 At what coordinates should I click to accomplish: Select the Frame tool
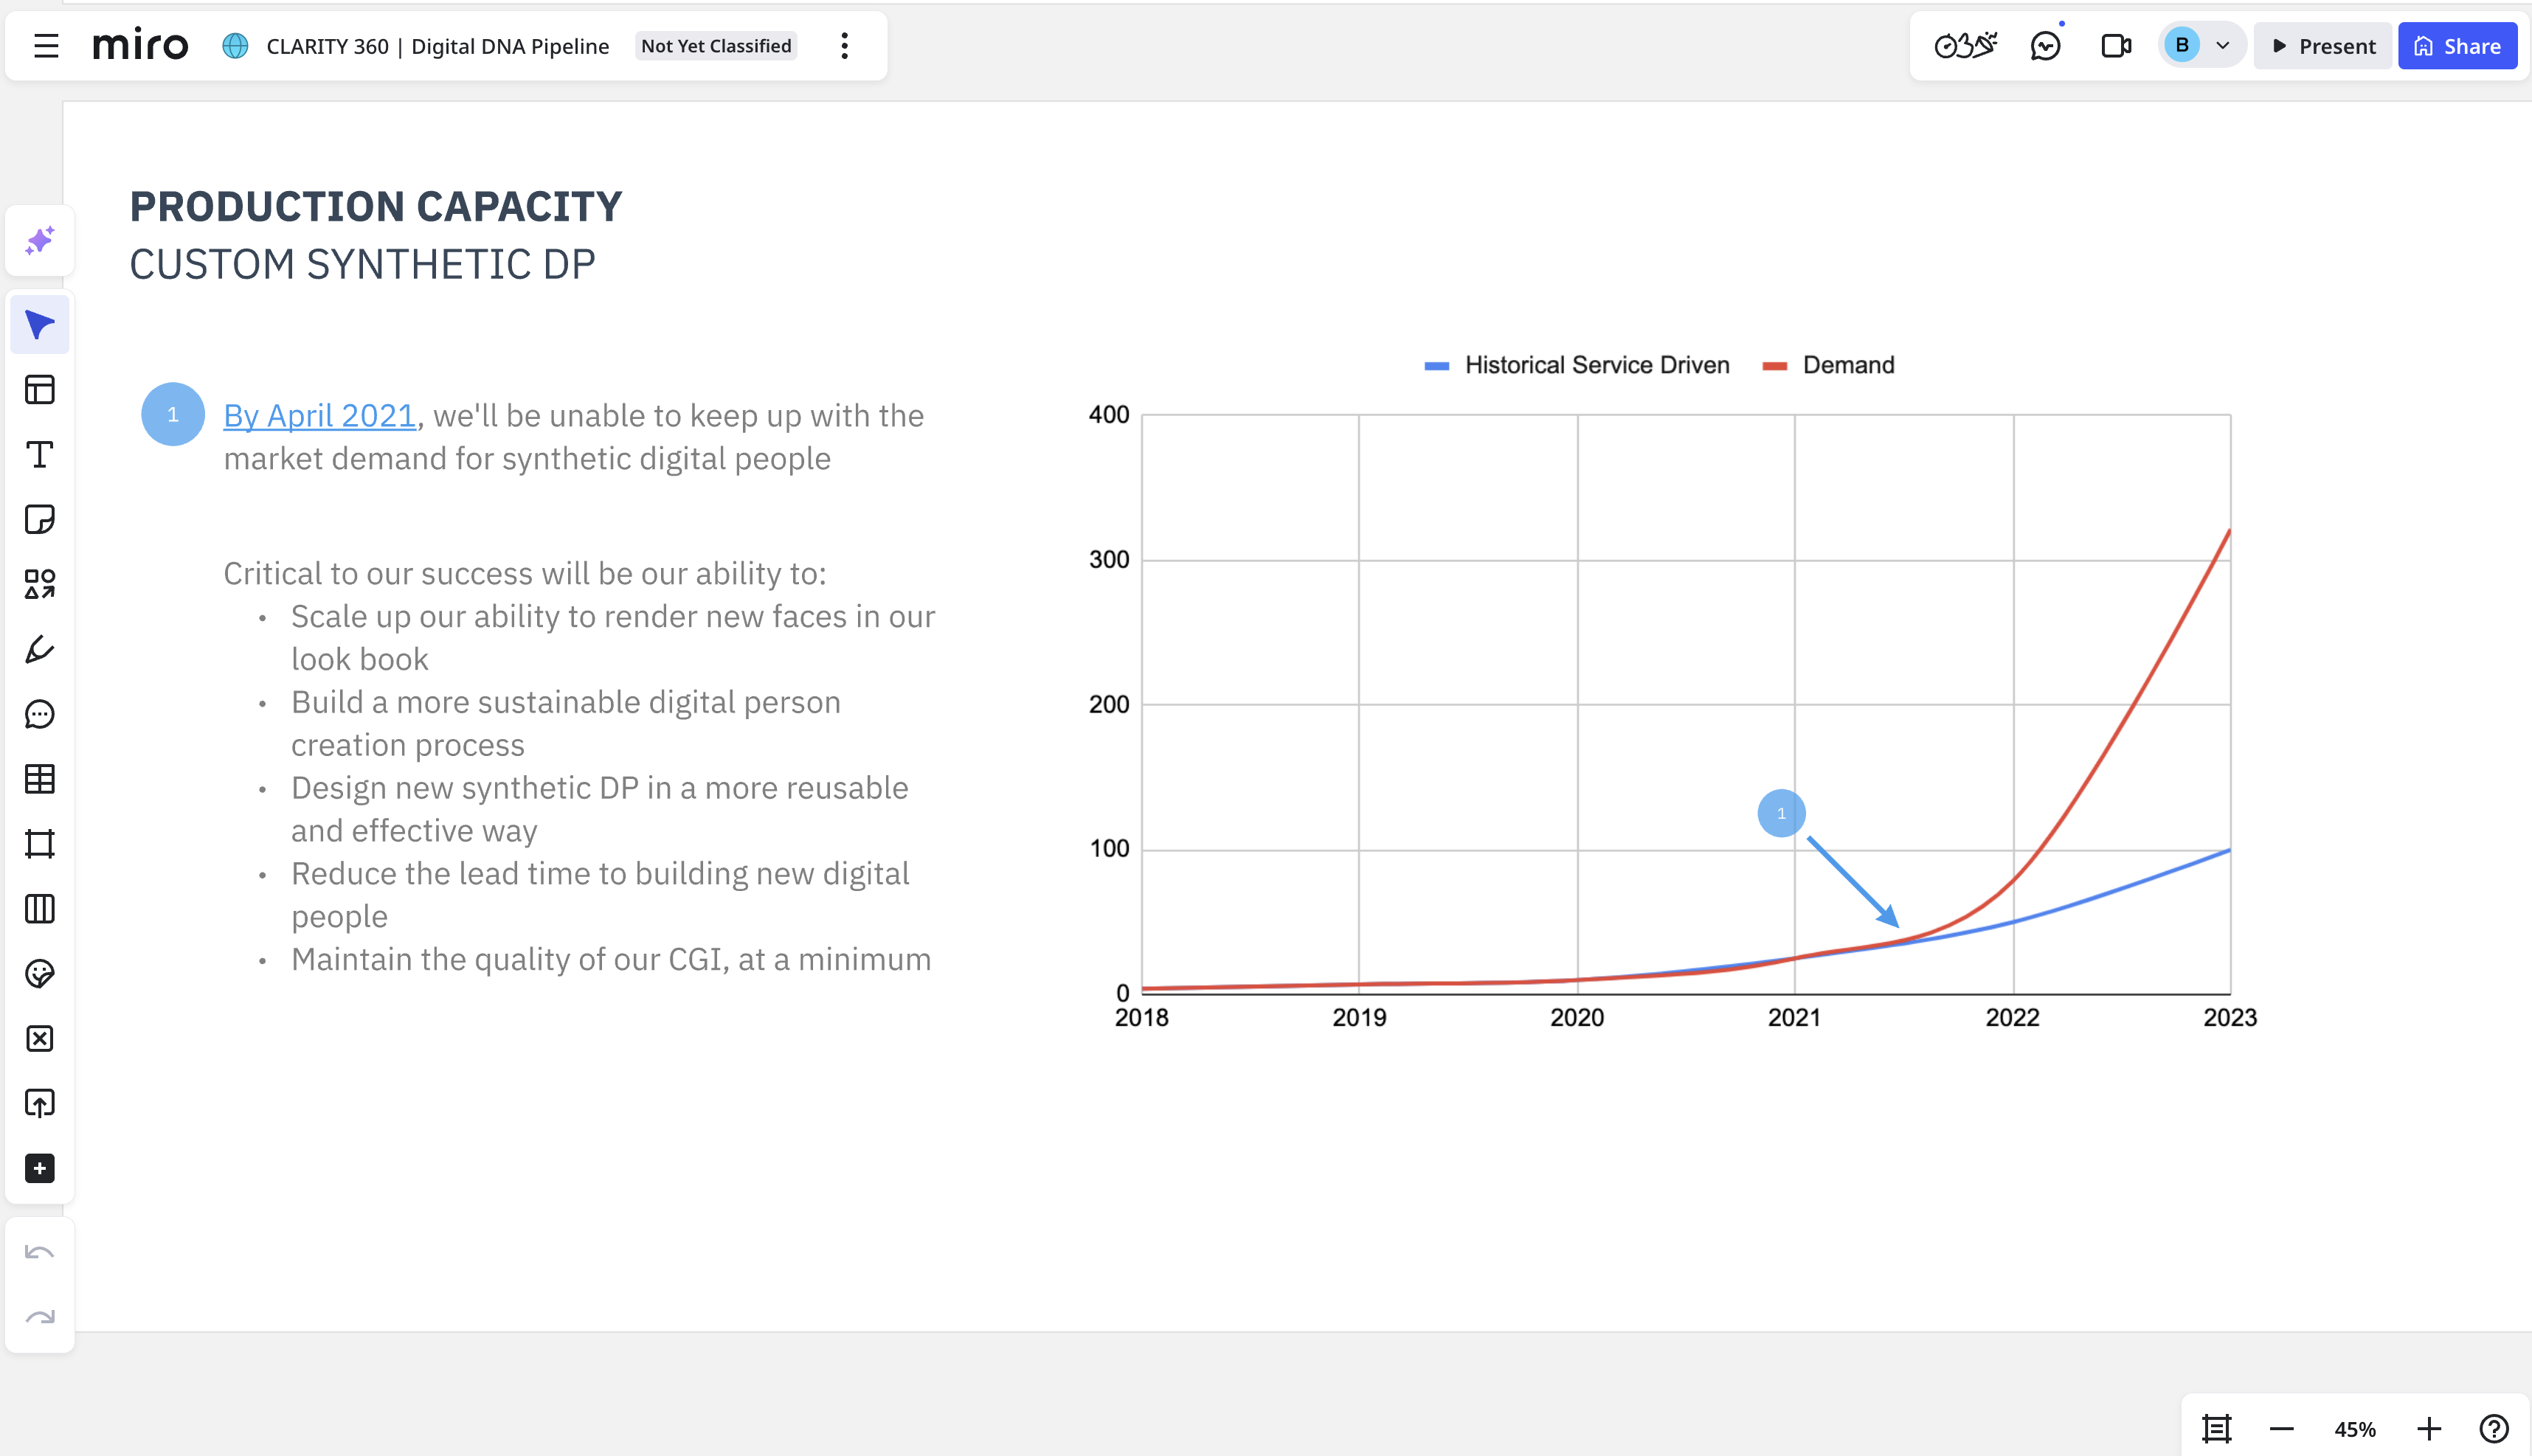coord(40,843)
